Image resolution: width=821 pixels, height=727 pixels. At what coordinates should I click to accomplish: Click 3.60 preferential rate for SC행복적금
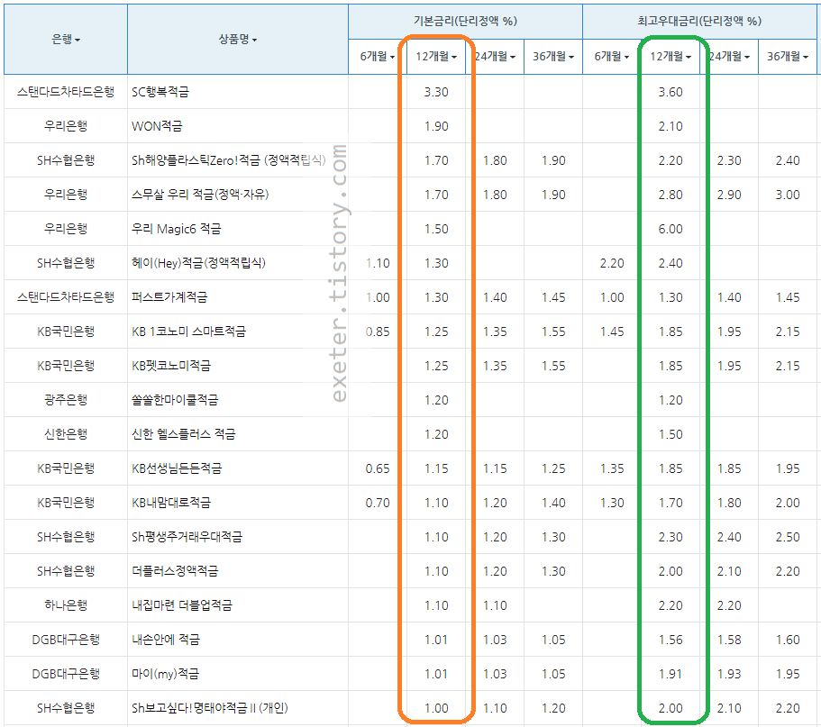670,92
